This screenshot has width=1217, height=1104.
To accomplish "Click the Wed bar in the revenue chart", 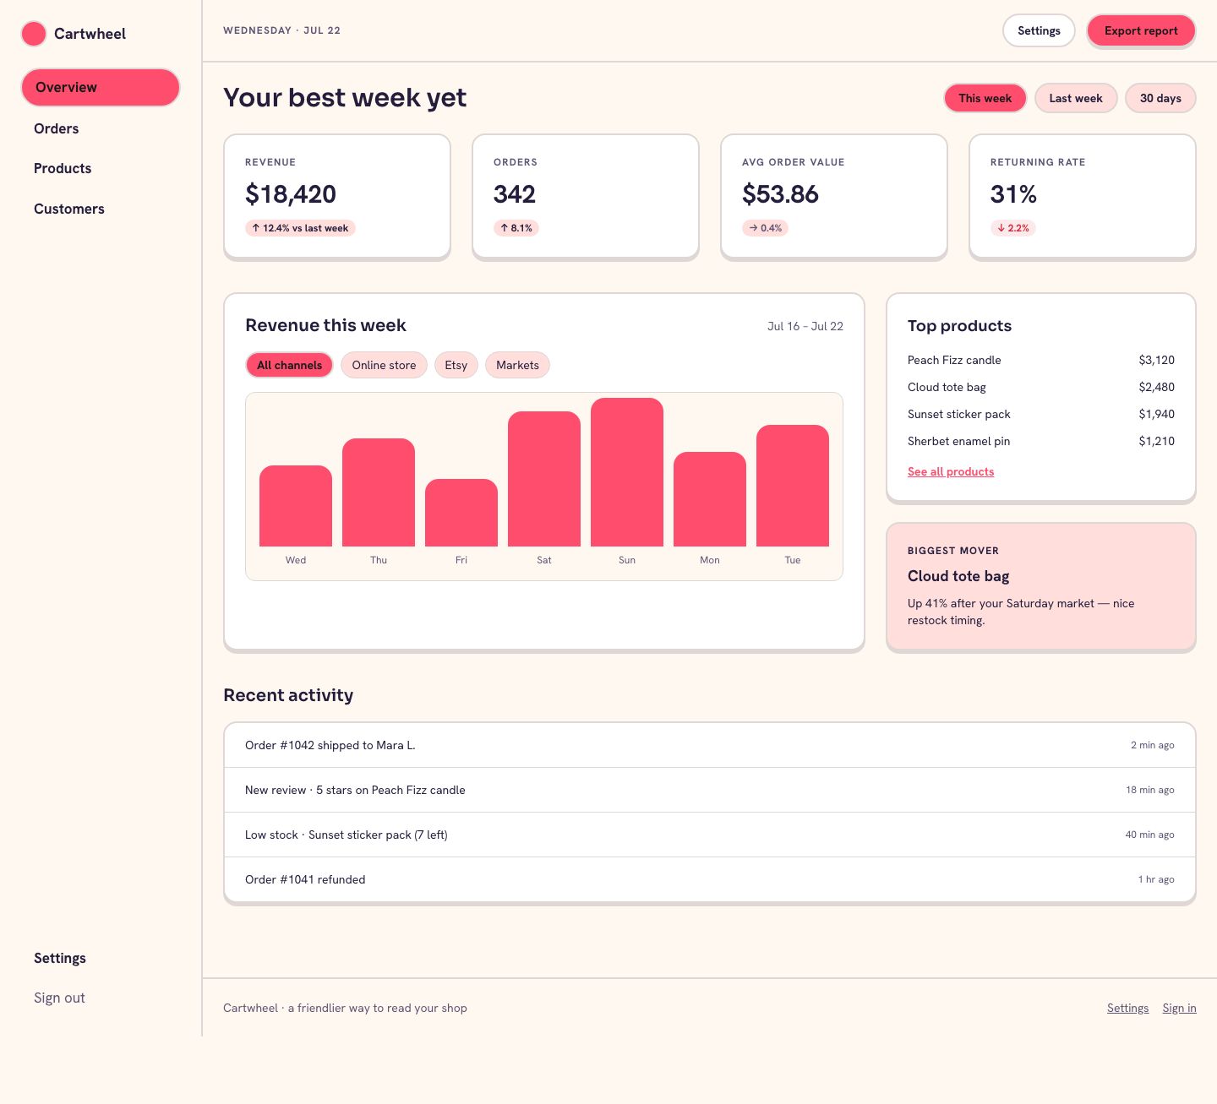I will [296, 506].
